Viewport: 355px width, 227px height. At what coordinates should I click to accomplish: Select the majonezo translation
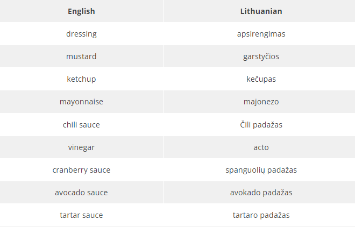click(x=261, y=102)
